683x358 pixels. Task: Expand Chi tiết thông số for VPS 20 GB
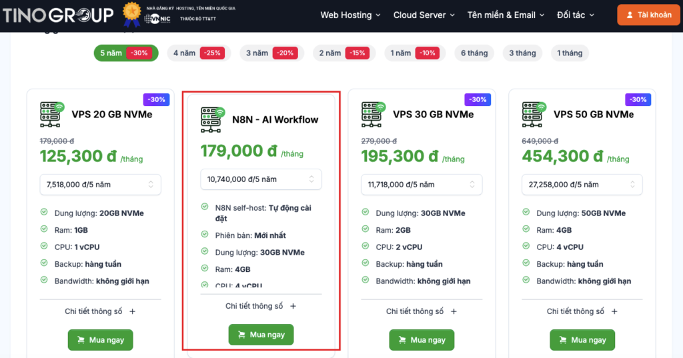100,311
